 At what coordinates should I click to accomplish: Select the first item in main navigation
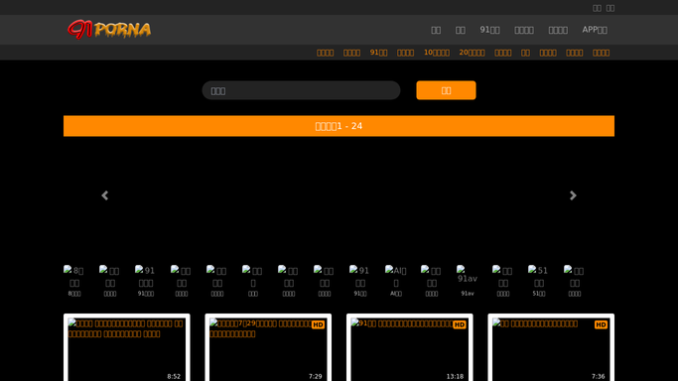436,30
